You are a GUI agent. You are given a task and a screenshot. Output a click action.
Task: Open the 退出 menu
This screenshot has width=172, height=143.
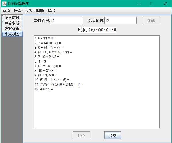pos(51,11)
